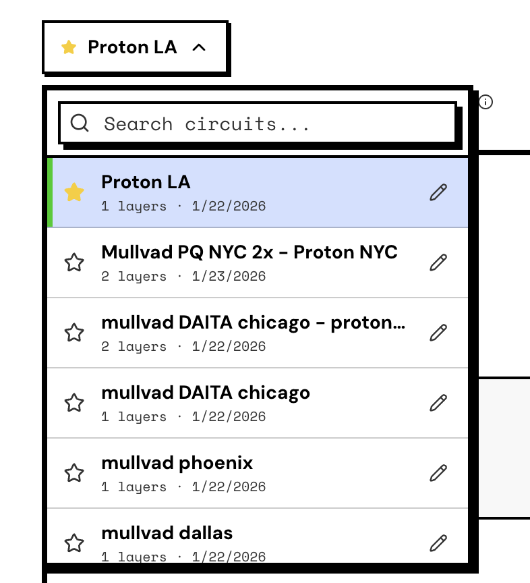Click the pencil icon to edit Proton LA
530x583 pixels.
click(438, 192)
